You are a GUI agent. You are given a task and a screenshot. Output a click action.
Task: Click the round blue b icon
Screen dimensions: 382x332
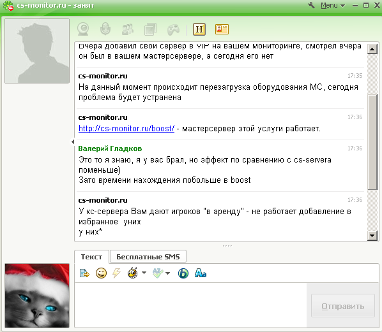pyautogui.click(x=183, y=273)
